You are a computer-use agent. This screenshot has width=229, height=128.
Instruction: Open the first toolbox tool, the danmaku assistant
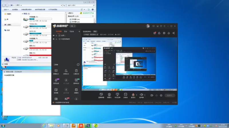pyautogui.click(x=56, y=72)
